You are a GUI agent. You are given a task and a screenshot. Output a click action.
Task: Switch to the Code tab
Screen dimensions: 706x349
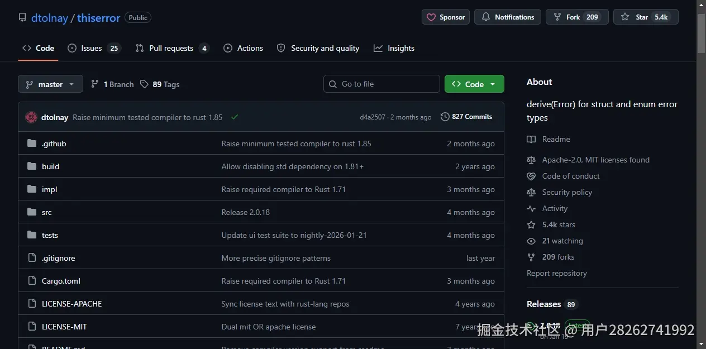[x=39, y=48]
